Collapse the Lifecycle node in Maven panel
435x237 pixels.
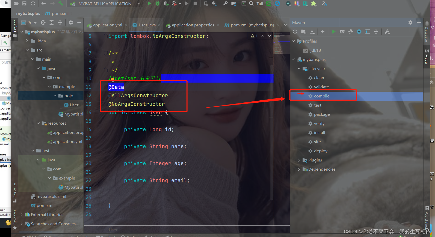coord(299,69)
